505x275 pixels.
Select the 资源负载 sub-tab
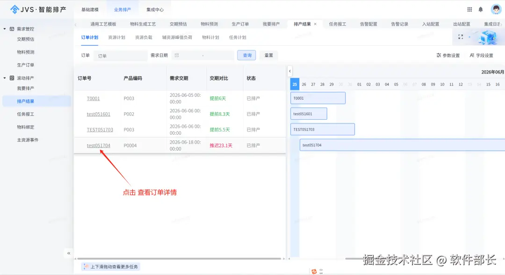click(x=144, y=37)
